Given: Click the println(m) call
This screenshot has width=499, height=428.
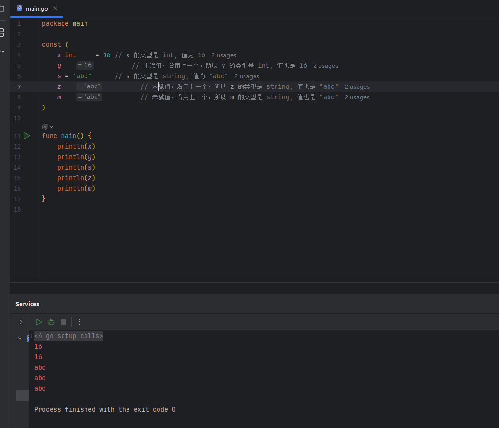Looking at the screenshot, I should tap(76, 188).
